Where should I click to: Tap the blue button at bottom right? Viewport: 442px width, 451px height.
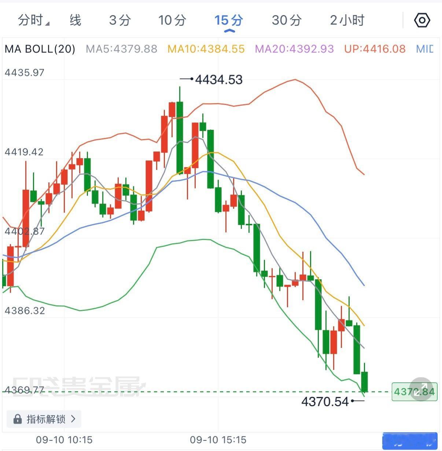[410, 441]
